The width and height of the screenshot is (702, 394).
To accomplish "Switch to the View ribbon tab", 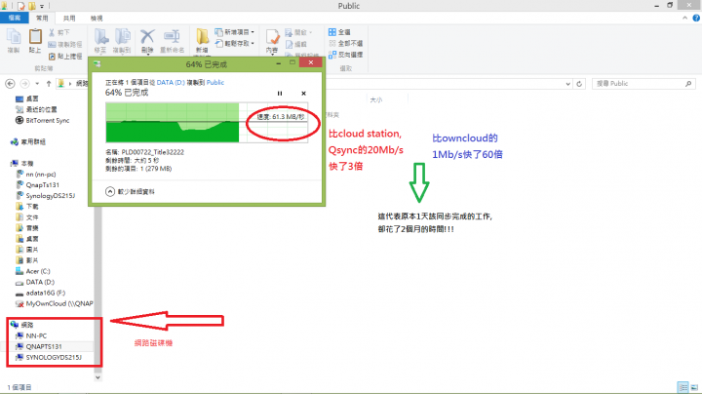I will 97,18.
